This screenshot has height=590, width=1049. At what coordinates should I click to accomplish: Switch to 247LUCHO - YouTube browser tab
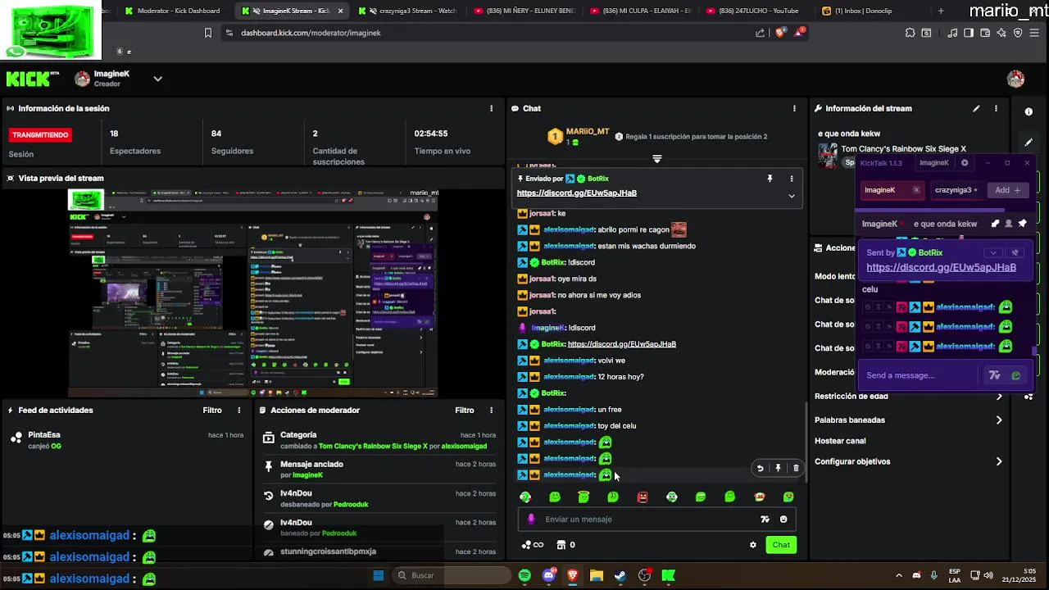pos(756,11)
